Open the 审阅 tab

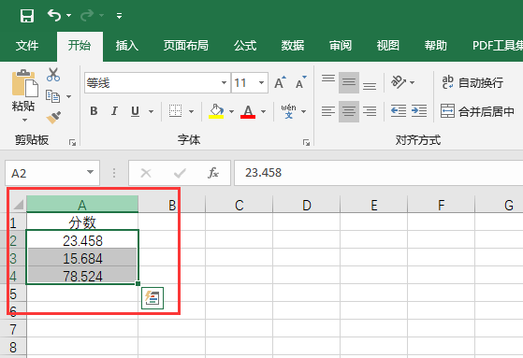tap(341, 45)
